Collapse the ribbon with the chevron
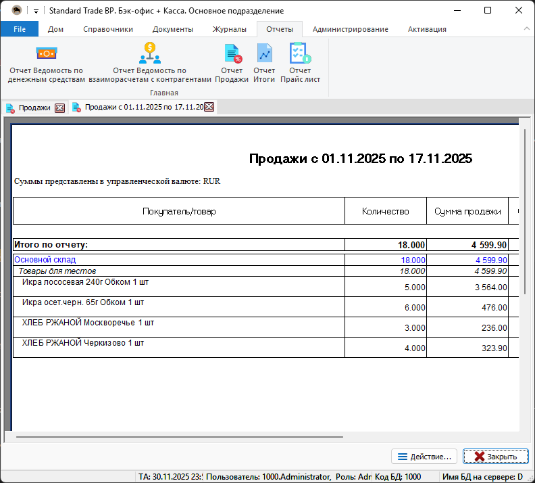This screenshot has width=535, height=483. (527, 29)
